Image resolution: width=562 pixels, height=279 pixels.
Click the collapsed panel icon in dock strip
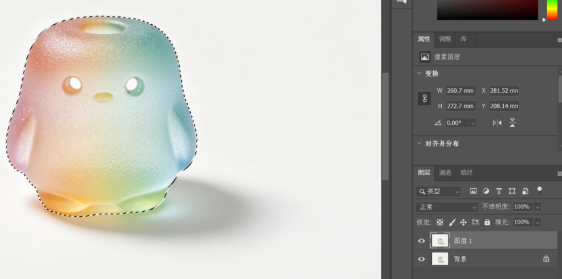(402, 2)
